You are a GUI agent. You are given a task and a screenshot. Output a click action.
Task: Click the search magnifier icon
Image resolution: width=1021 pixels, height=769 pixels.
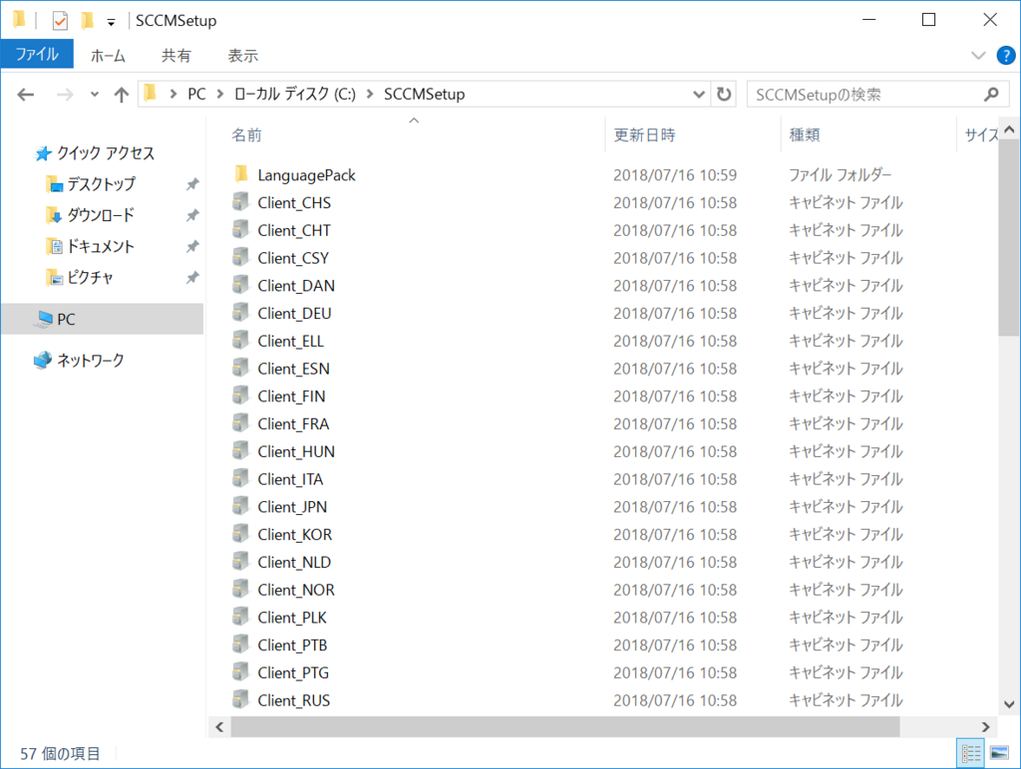point(991,93)
